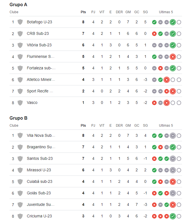The image size is (189, 223).
Task: Open the Vitória Sub-23 team link
Action: pyautogui.click(x=39, y=45)
